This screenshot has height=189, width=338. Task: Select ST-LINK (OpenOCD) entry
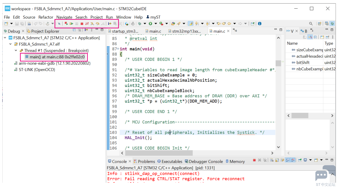tap(35, 70)
